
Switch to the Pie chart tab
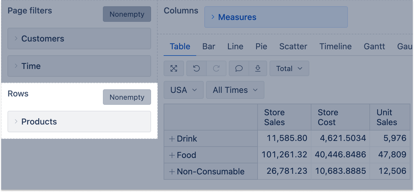(261, 47)
